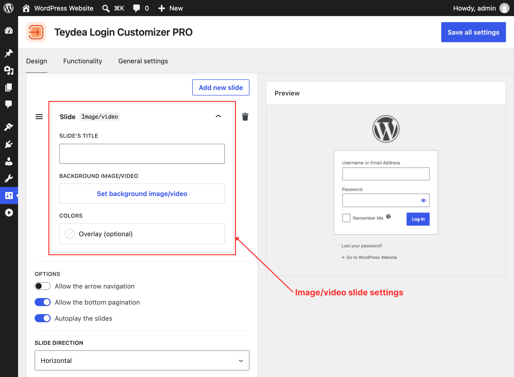
Task: Grab the slide reorder handle icon
Action: (x=39, y=117)
